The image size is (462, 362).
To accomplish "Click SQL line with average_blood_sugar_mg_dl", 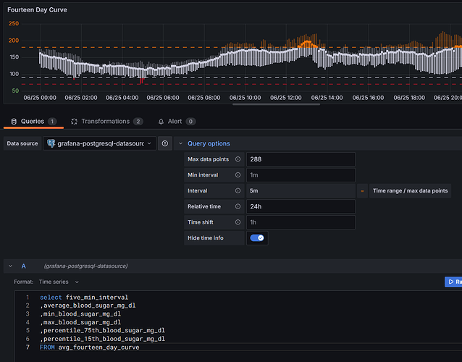I will pos(88,306).
